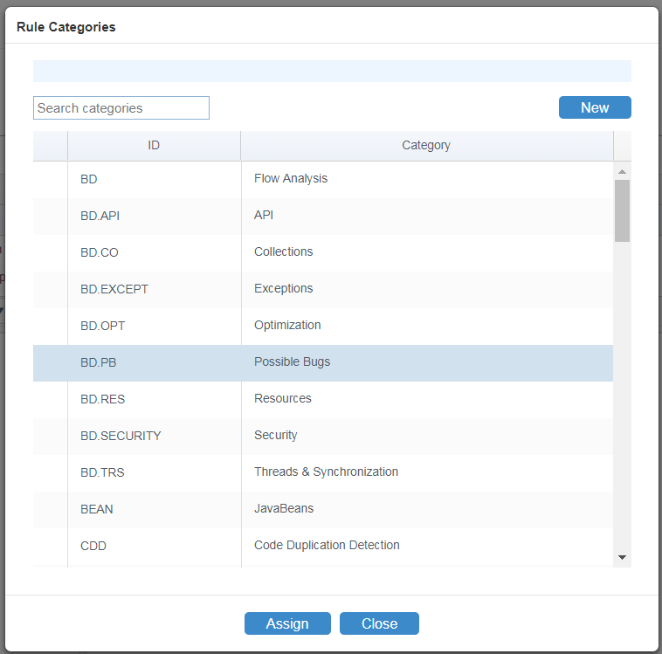Image resolution: width=662 pixels, height=654 pixels.
Task: Select the BD.TRS ID cell
Action: point(154,473)
